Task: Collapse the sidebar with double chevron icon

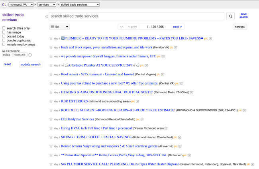Action: click(47, 17)
